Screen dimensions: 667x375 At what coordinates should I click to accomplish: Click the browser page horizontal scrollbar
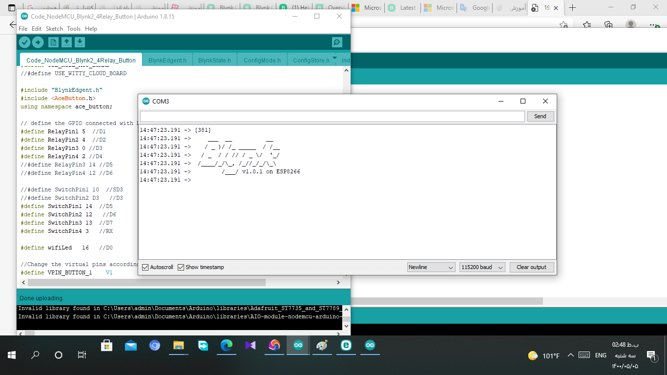coord(446,301)
